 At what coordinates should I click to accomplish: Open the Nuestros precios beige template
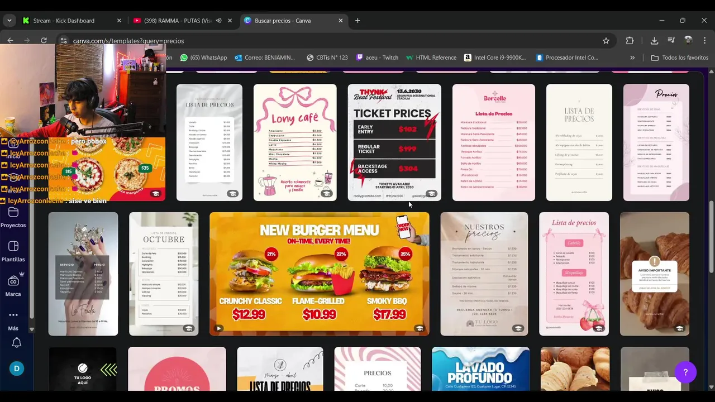[484, 274]
